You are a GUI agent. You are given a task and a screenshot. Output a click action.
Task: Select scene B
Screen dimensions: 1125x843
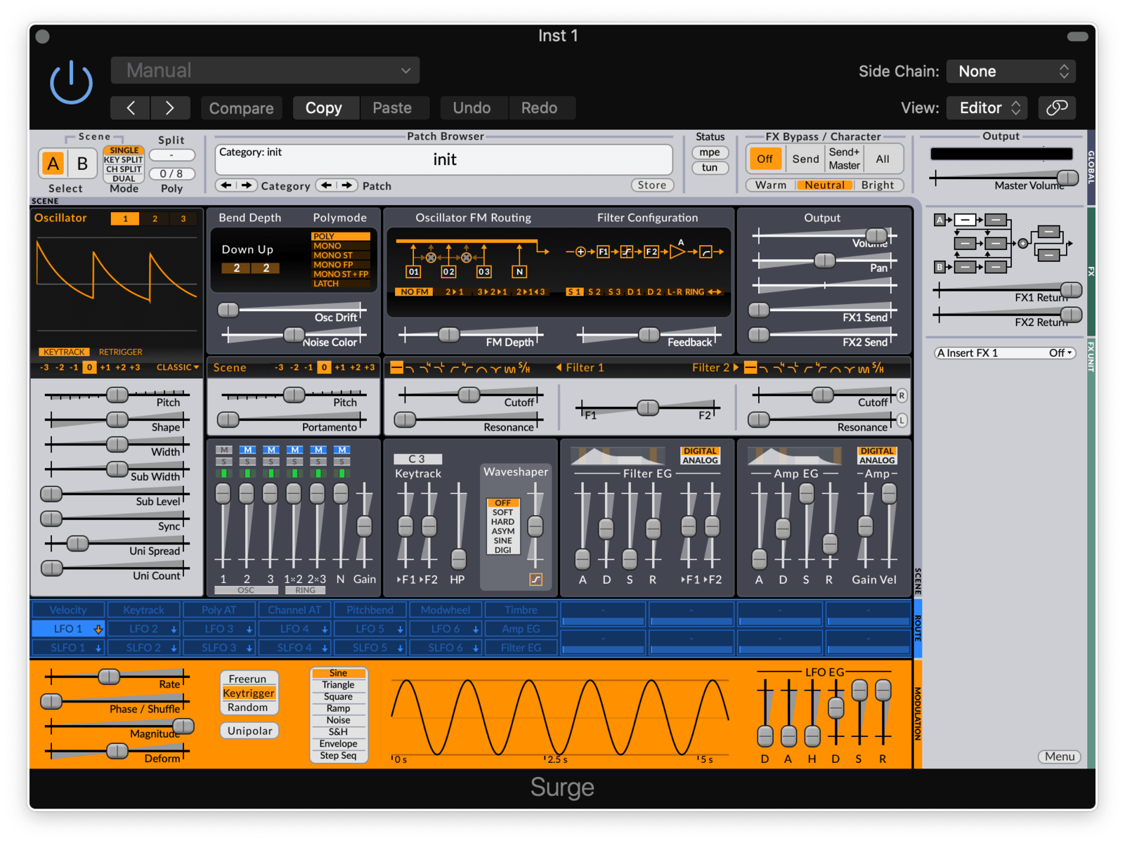tap(82, 164)
